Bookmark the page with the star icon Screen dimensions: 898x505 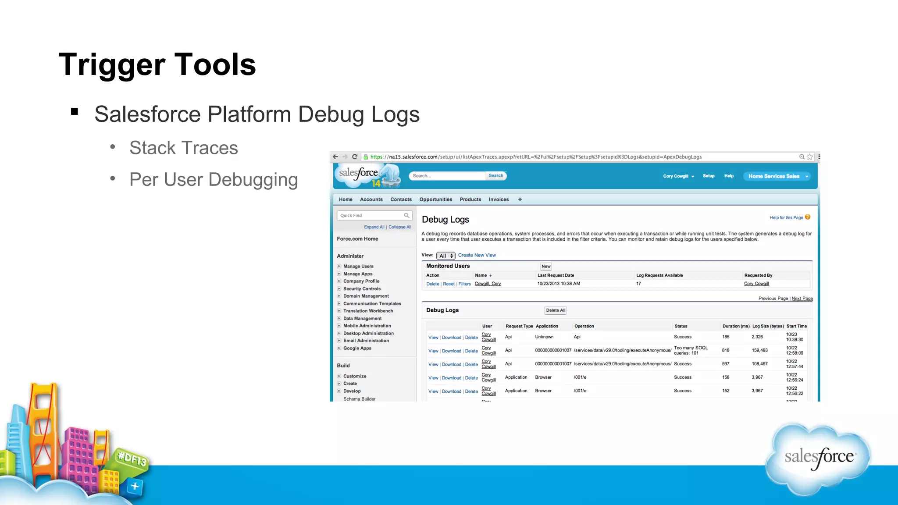[810, 157]
